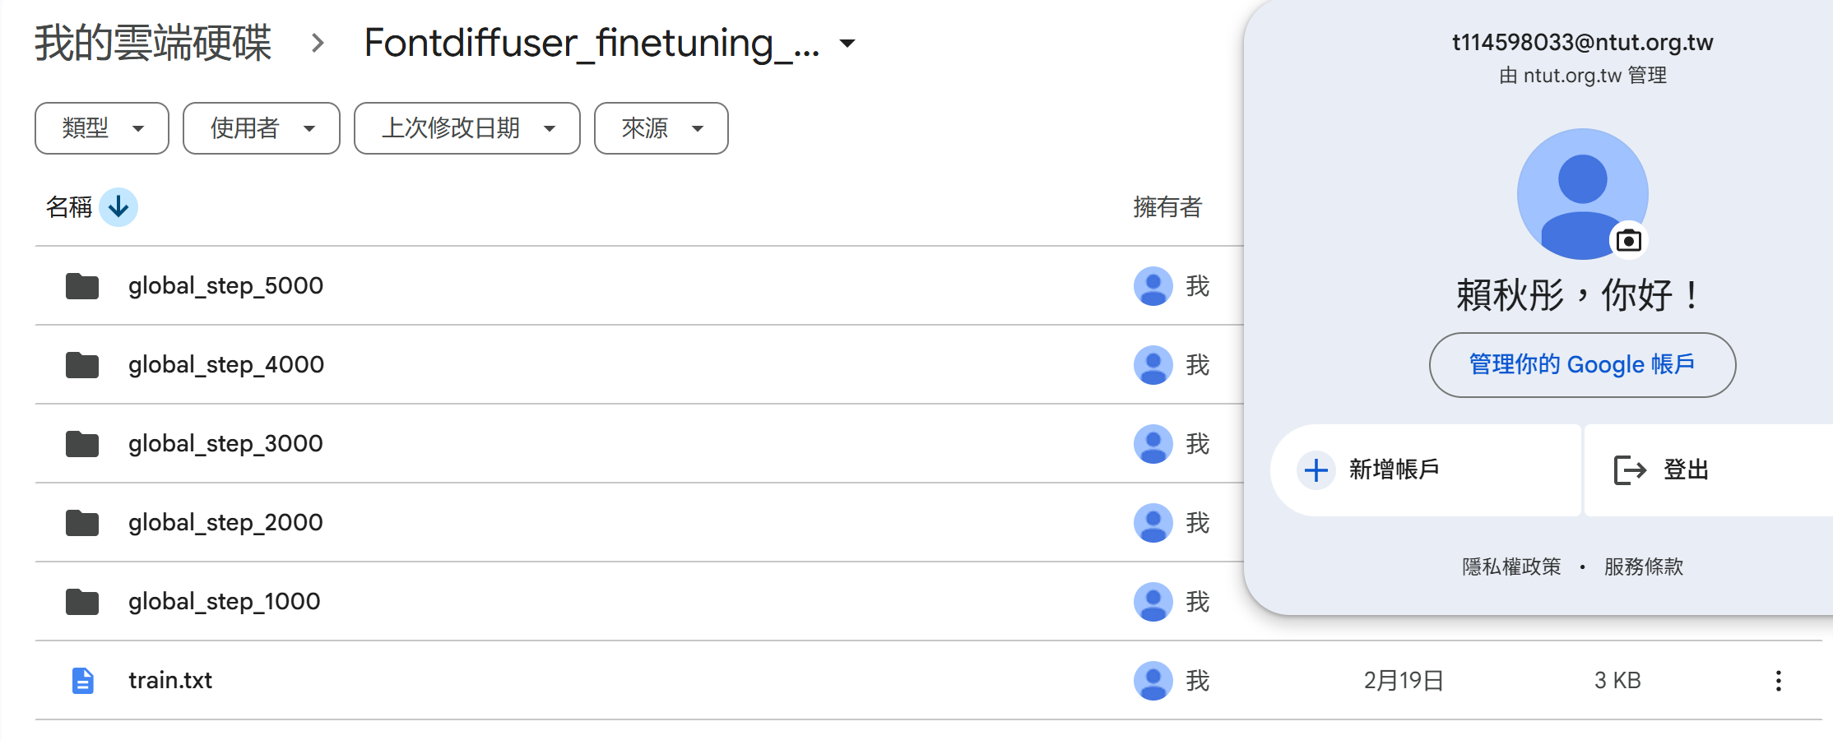Screen dimensions: 1833x740
Task: Click the owner avatar for global_step_3000
Action: tap(1153, 444)
